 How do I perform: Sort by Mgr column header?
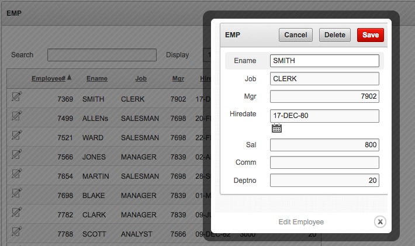pyautogui.click(x=178, y=78)
